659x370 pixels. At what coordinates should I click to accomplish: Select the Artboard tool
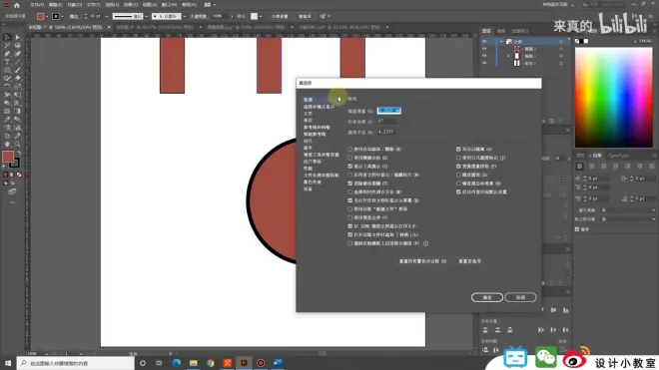click(x=7, y=136)
